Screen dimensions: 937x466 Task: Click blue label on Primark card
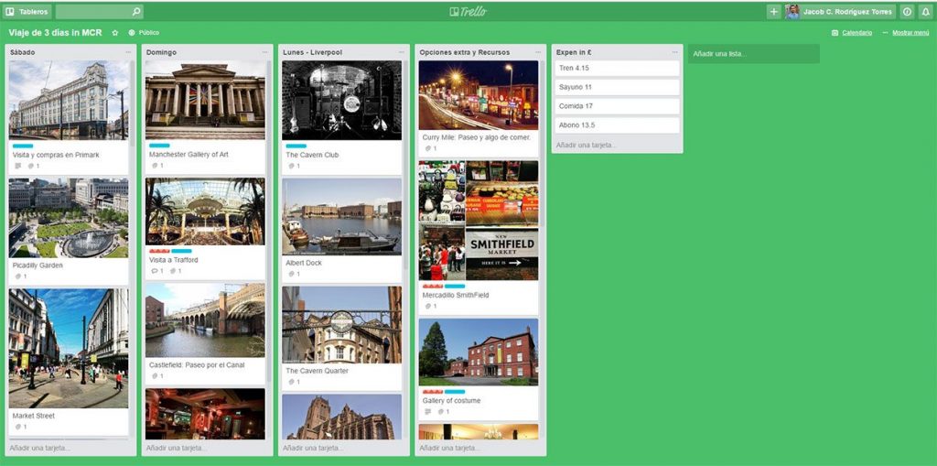click(x=23, y=146)
